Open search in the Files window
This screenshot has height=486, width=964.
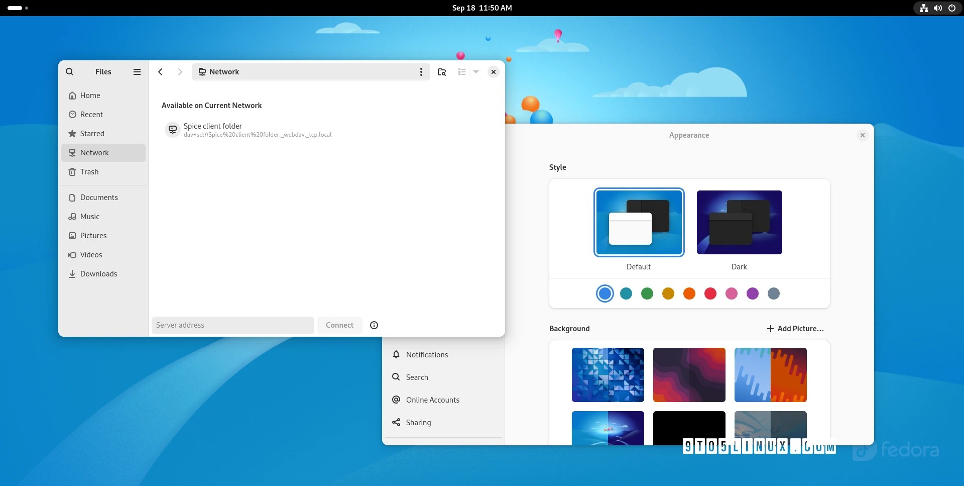(x=70, y=72)
